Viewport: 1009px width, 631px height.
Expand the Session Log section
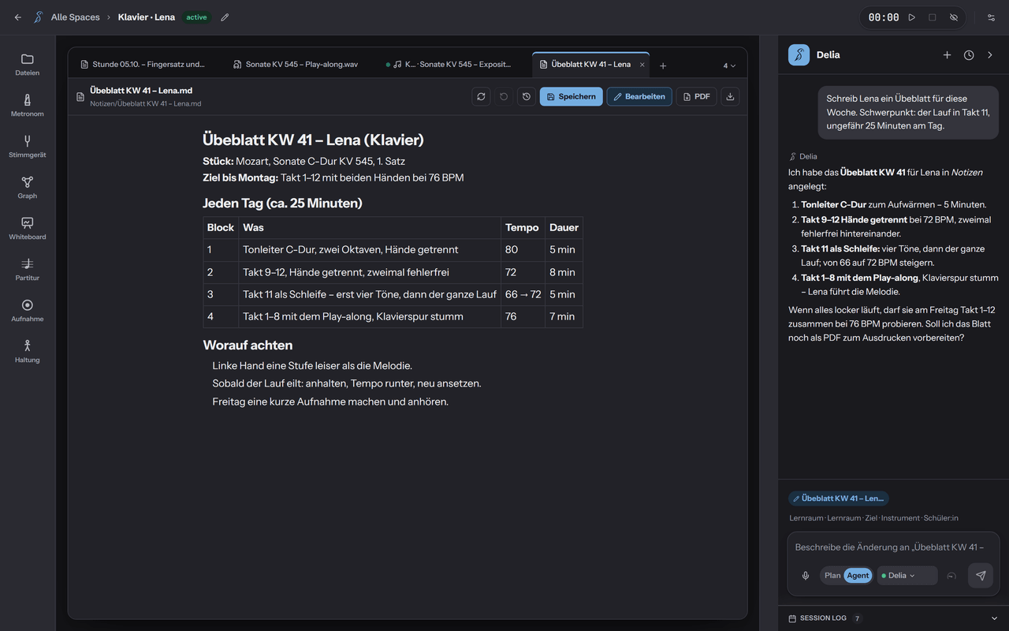point(894,618)
